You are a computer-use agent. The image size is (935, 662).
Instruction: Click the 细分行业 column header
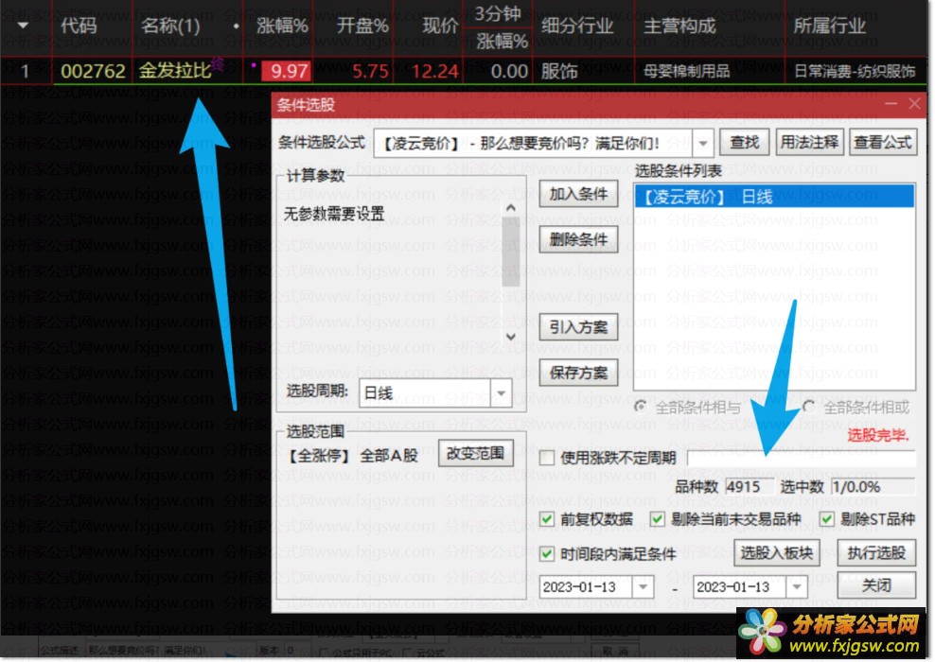point(577,26)
